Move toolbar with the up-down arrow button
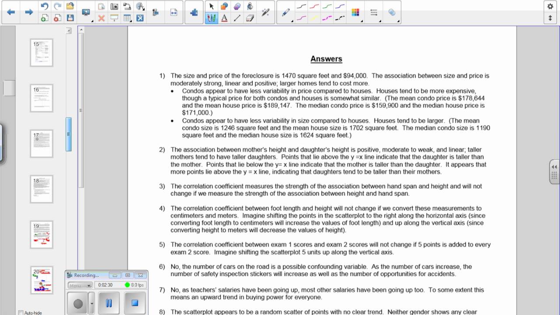The width and height of the screenshot is (560, 315). (x=550, y=18)
